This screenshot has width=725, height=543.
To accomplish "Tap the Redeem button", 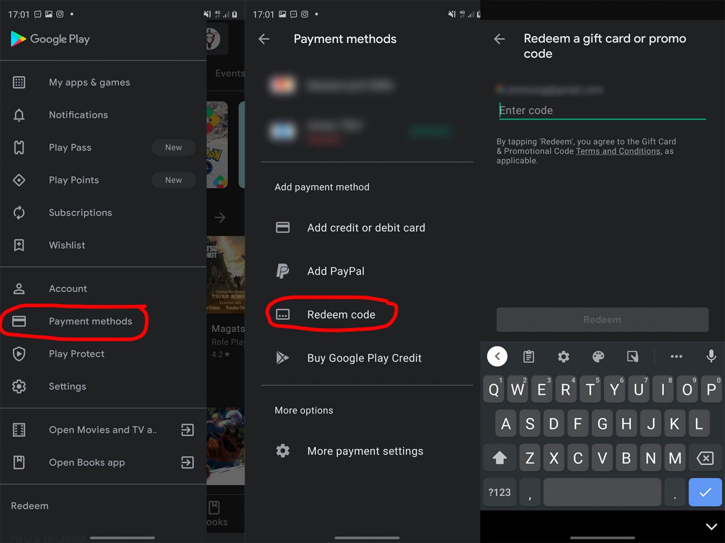I will 602,320.
